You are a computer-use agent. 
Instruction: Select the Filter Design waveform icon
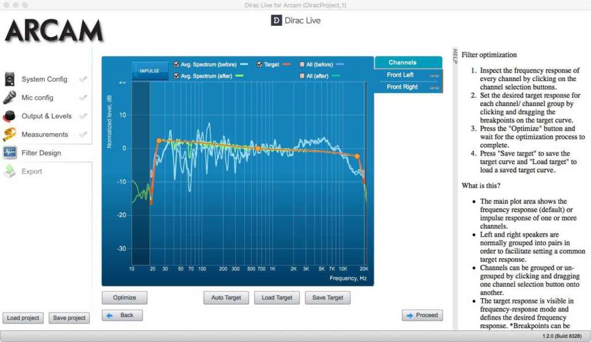9,153
